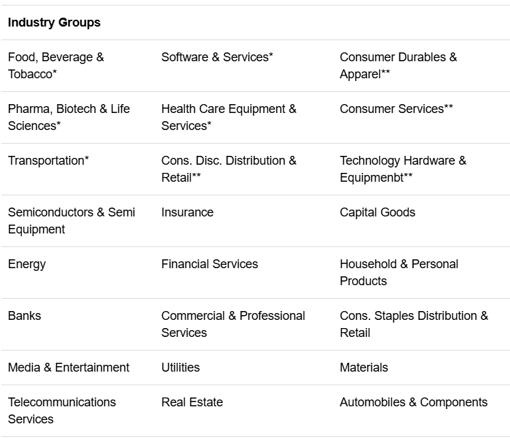Select Technology Hardware & Equipment entry
The height and width of the screenshot is (439, 510).
(x=403, y=169)
